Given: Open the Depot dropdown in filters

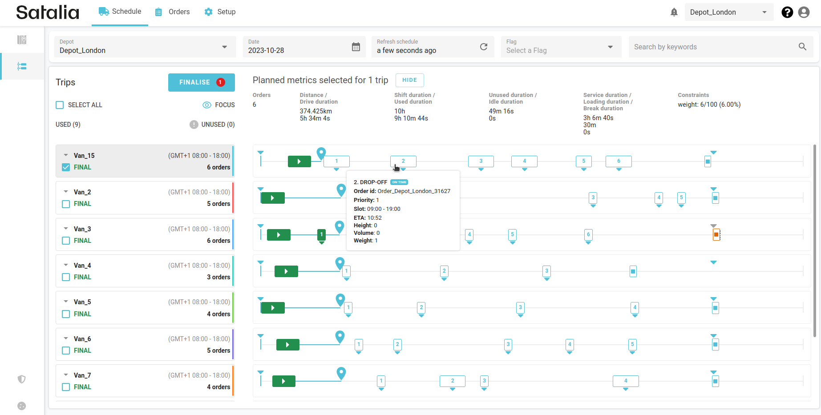Looking at the screenshot, I should [x=224, y=47].
